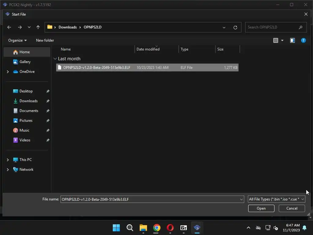Switch to PCSX2 from the taskbar

(x=197, y=228)
